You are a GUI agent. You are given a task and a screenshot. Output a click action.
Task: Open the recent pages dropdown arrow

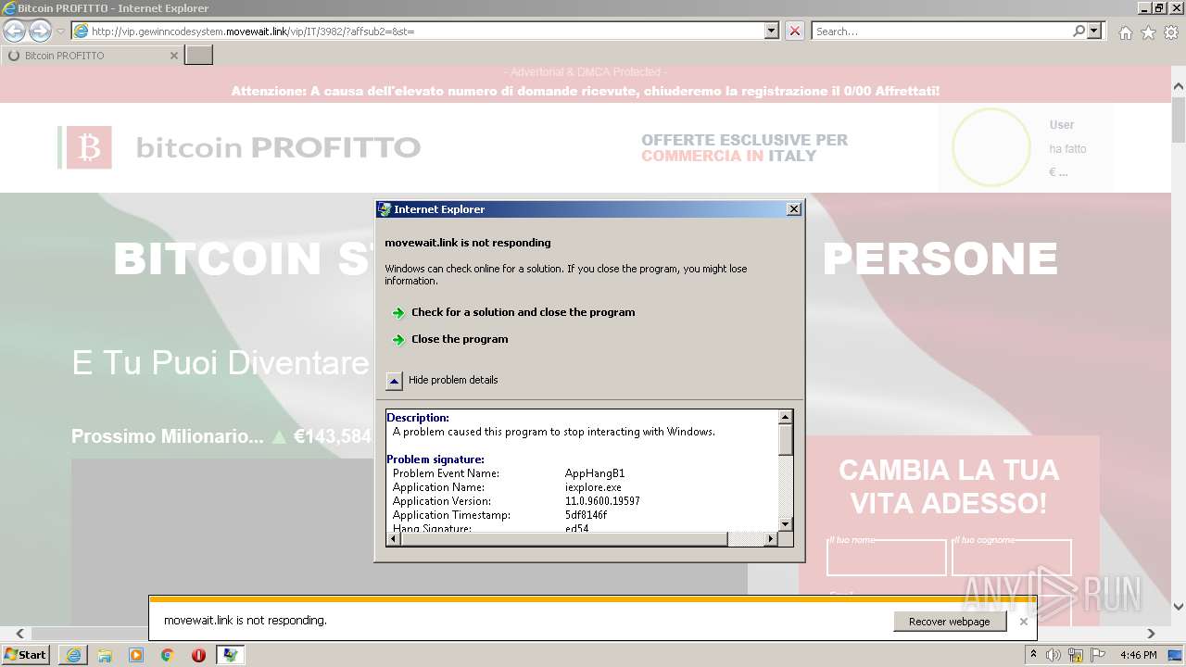coord(61,31)
